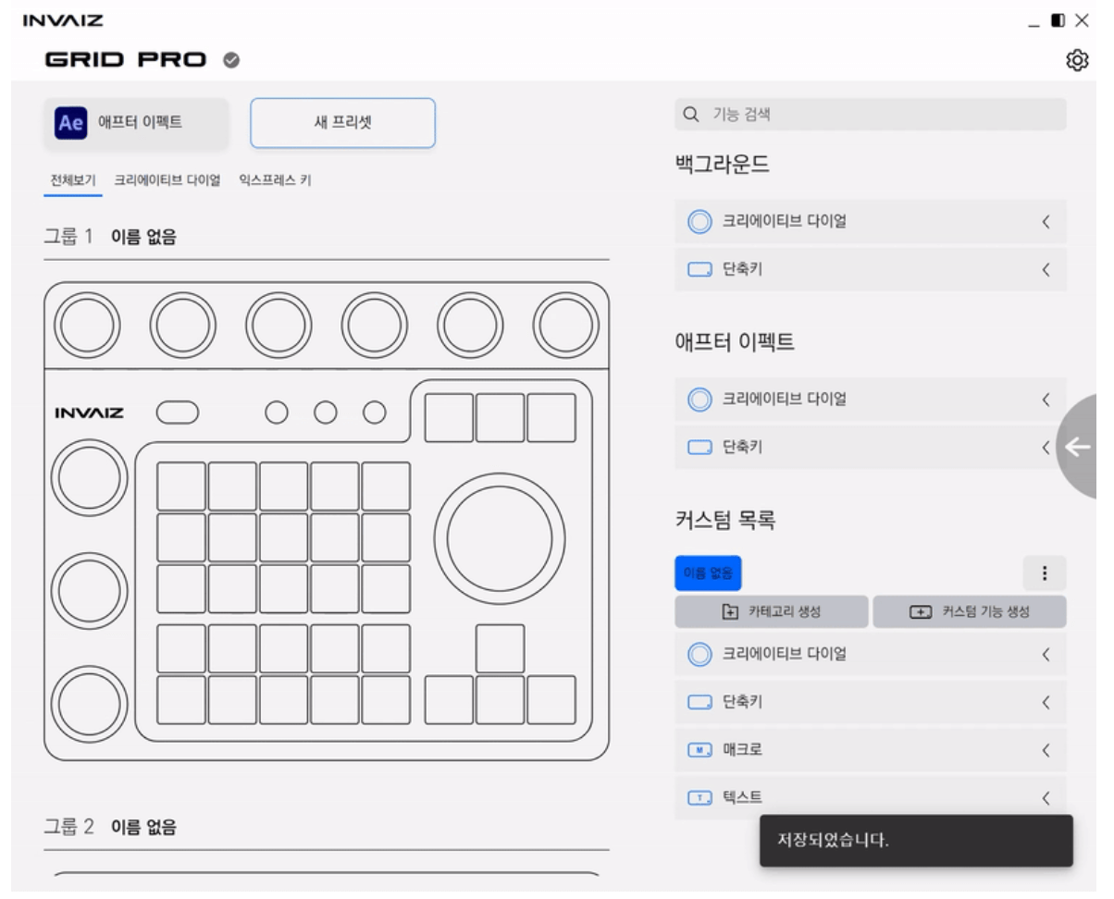Screen dimensions: 1114x899
Task: Expand the macro (매크로) row
Action: [x=870, y=750]
